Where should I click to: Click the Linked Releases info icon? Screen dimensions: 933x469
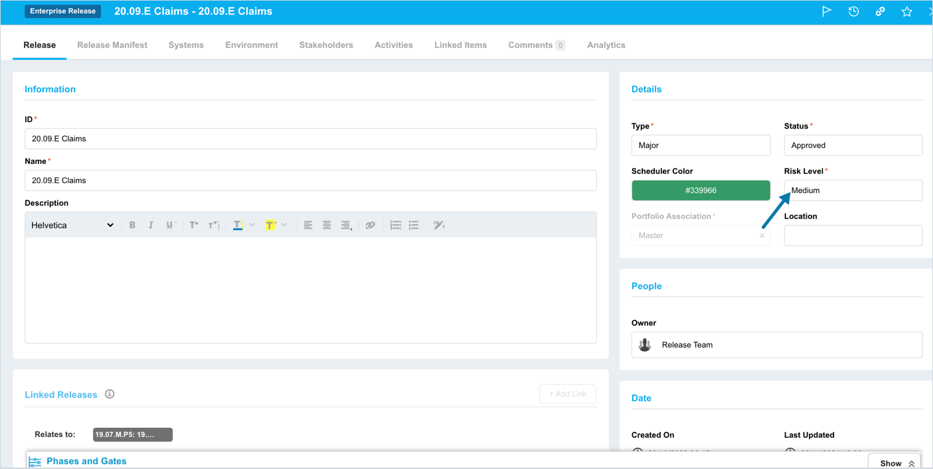click(x=110, y=394)
